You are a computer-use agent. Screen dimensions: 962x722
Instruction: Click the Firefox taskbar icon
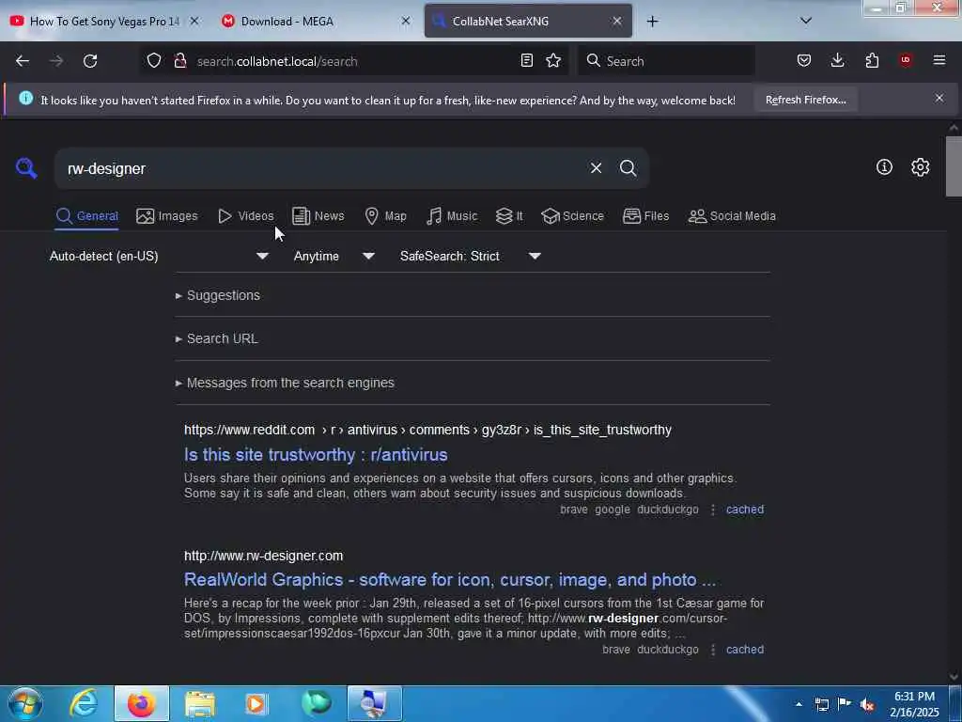141,703
